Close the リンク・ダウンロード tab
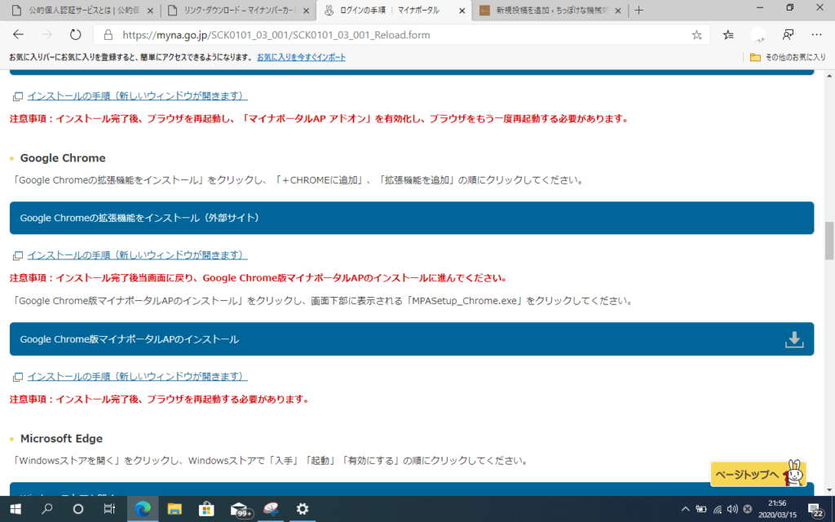 click(x=306, y=11)
